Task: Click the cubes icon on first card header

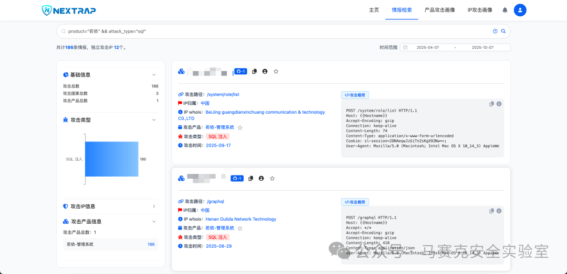Action: pos(182,71)
